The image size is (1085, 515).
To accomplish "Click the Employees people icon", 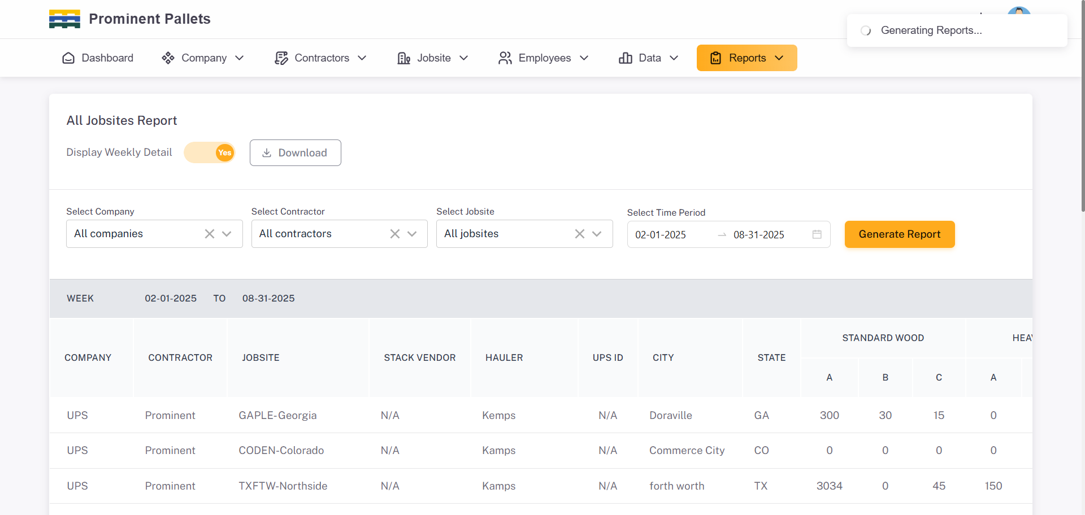I will [x=505, y=58].
